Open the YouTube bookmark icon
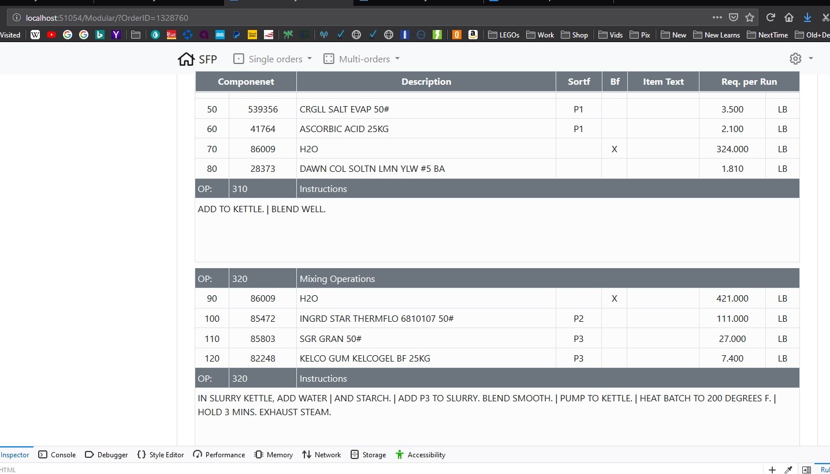Viewport: 830px width, 474px height. coord(51,35)
